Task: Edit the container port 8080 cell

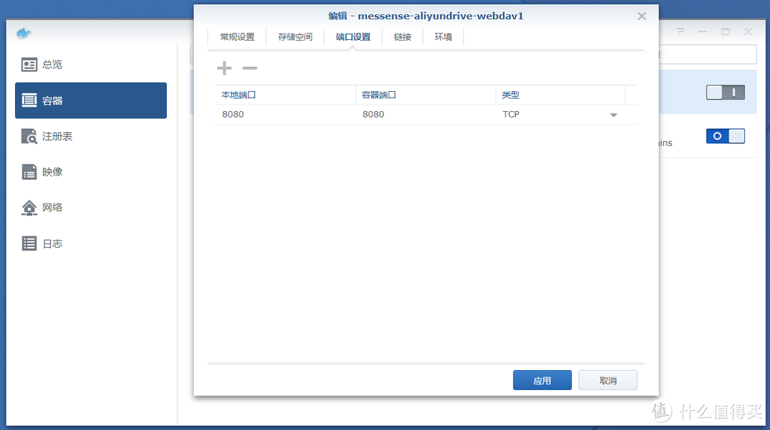Action: coord(426,114)
